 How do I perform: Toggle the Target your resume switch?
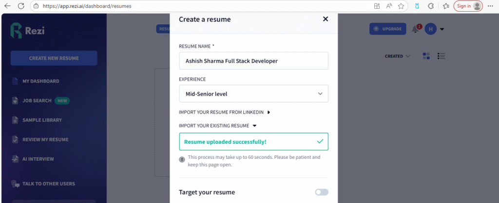coord(322,192)
